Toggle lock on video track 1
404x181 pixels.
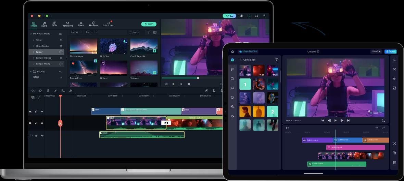tap(36, 123)
